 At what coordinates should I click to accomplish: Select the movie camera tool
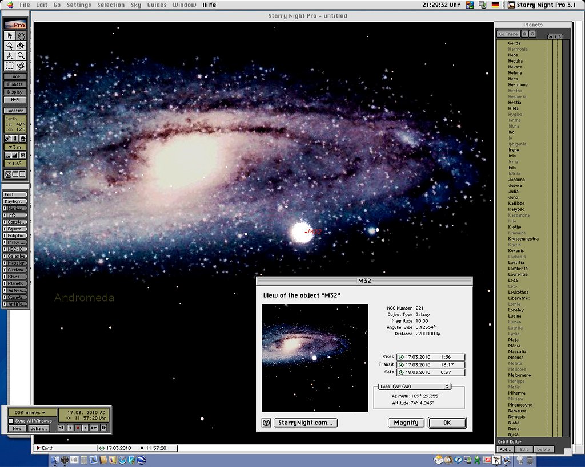coord(21,65)
